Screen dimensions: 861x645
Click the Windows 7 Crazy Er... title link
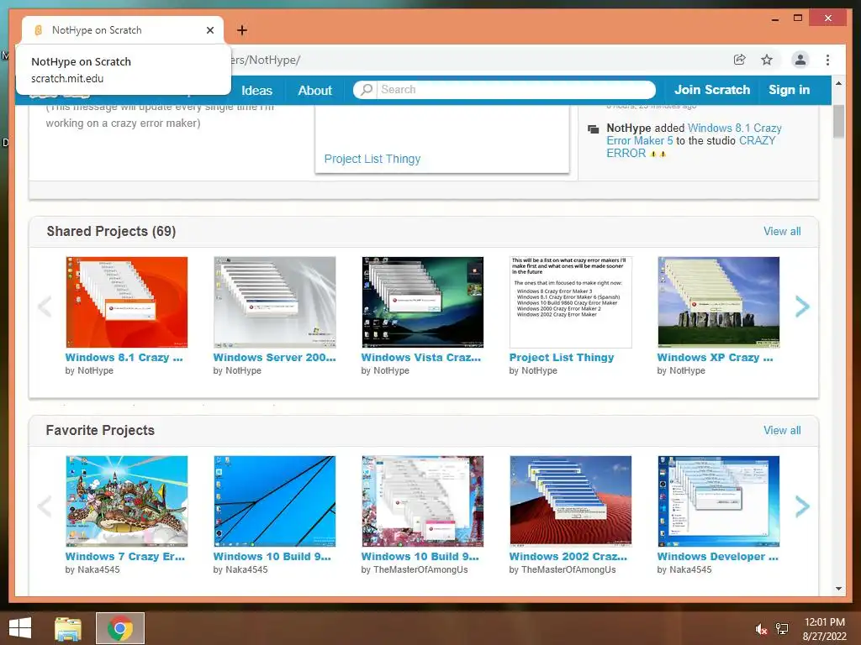pyautogui.click(x=124, y=557)
